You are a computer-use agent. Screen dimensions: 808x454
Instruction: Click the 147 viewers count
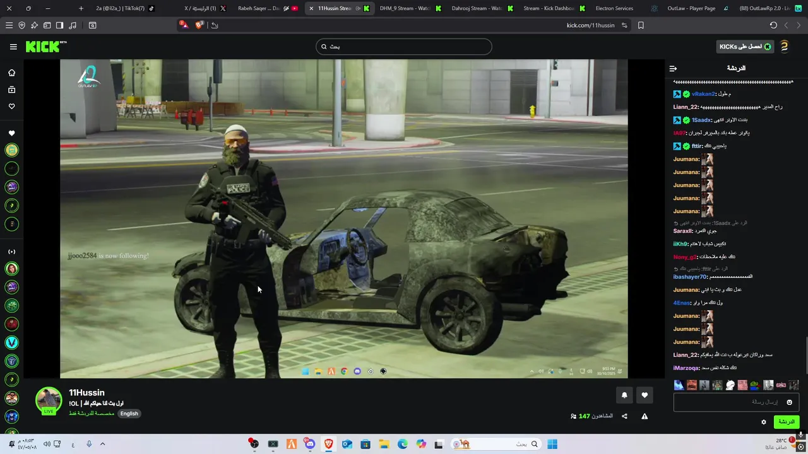584,416
